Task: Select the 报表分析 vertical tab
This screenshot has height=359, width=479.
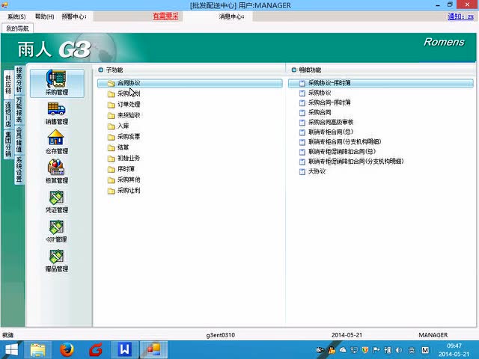Action: 19,80
